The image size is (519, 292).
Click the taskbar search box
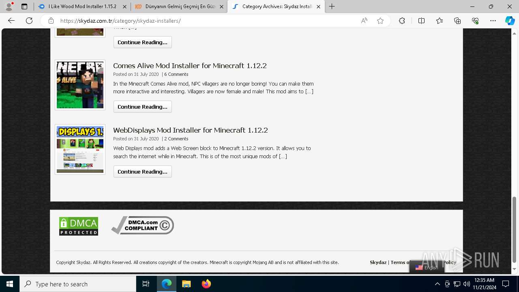(78, 284)
